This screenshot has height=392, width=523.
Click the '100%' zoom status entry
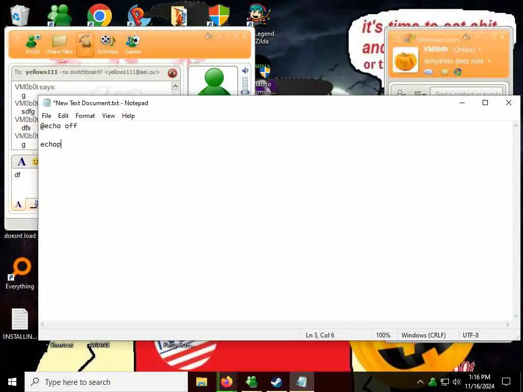tap(383, 335)
